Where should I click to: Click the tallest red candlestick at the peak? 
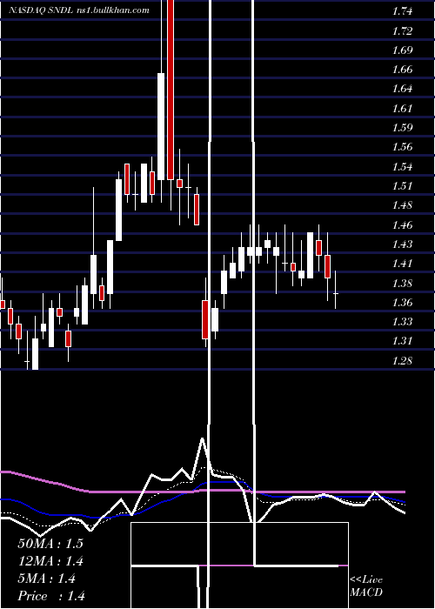pyautogui.click(x=171, y=90)
